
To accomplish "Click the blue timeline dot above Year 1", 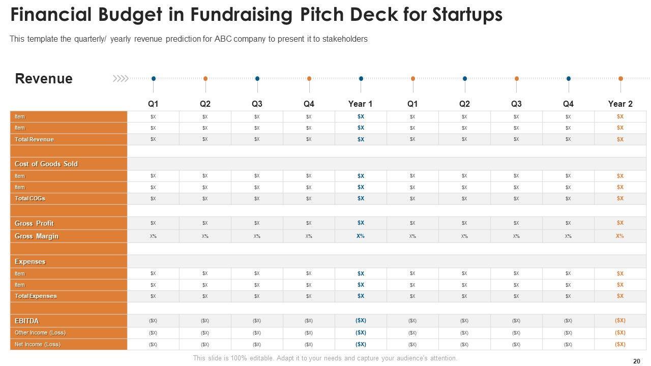I will point(361,79).
